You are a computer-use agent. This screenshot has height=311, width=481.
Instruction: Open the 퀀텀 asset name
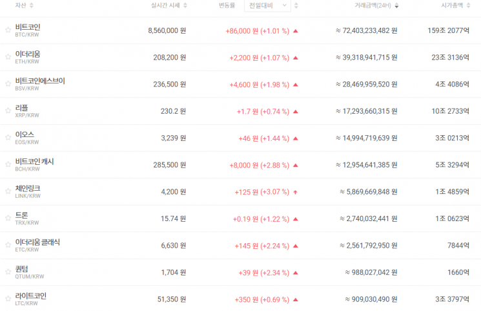[21, 269]
